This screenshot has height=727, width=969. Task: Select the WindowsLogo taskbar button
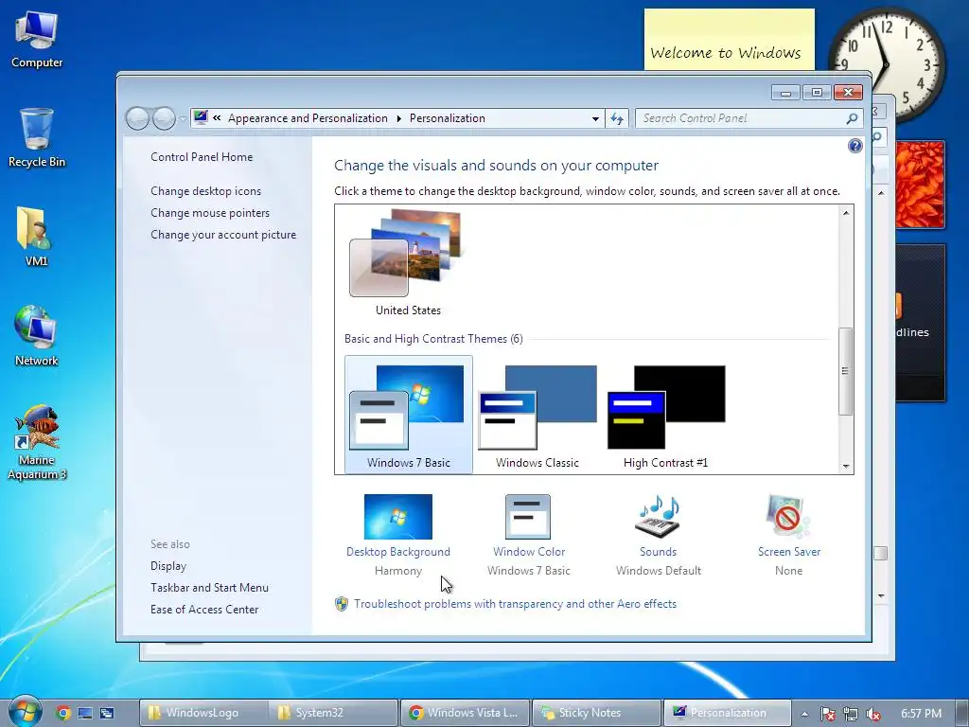click(203, 713)
